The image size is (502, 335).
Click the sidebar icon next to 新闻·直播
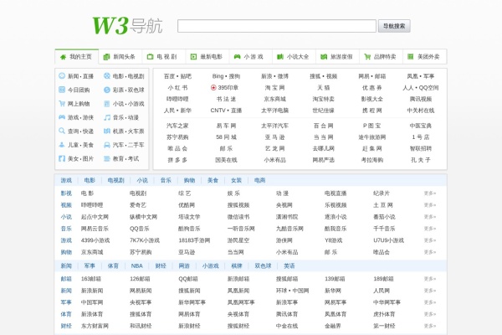62,76
